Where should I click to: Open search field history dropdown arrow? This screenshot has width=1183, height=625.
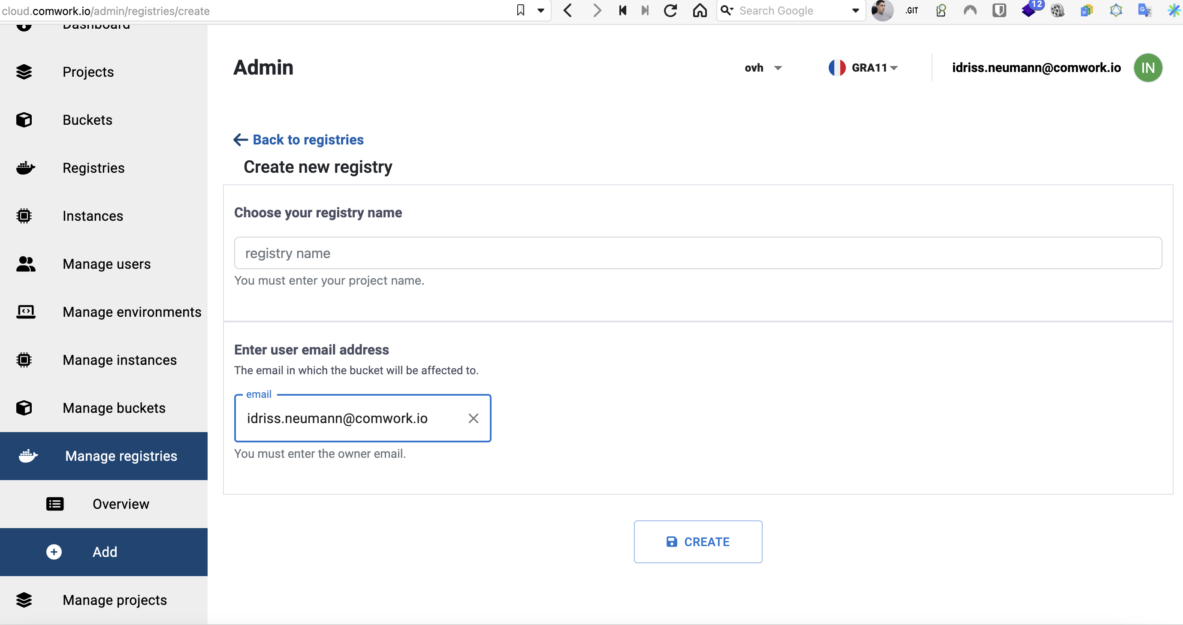coord(856,11)
